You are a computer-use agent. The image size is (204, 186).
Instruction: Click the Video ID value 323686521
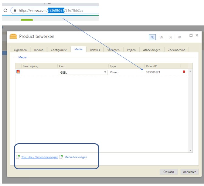[153, 72]
